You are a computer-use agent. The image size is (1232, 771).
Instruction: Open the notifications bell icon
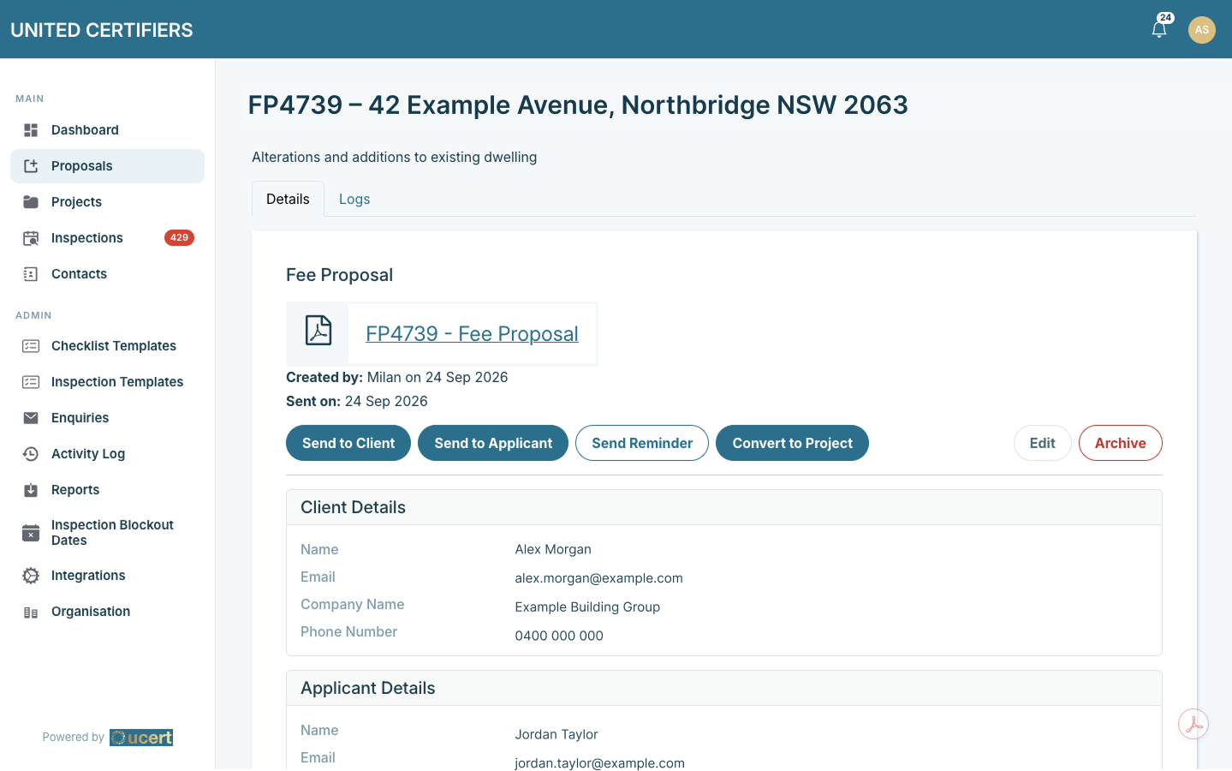[1159, 29]
